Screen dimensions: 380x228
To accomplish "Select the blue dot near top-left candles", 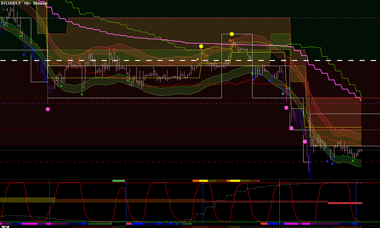I will pos(24,54).
